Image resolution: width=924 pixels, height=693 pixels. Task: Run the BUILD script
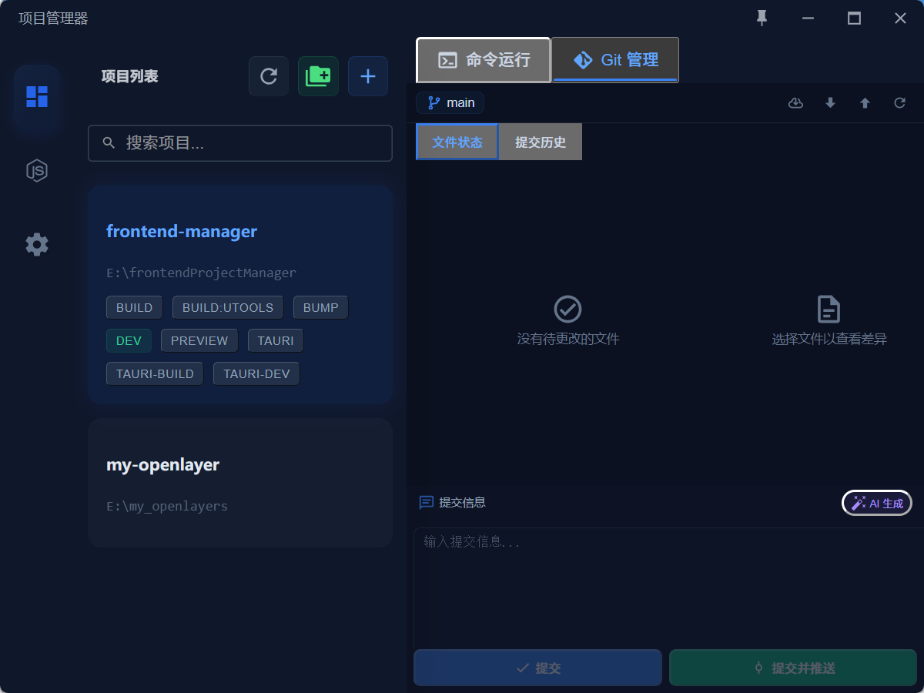coord(135,307)
